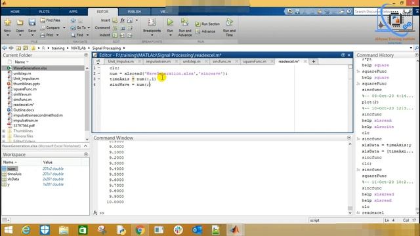Click the Find tool in Navigate group

pyautogui.click(x=77, y=35)
